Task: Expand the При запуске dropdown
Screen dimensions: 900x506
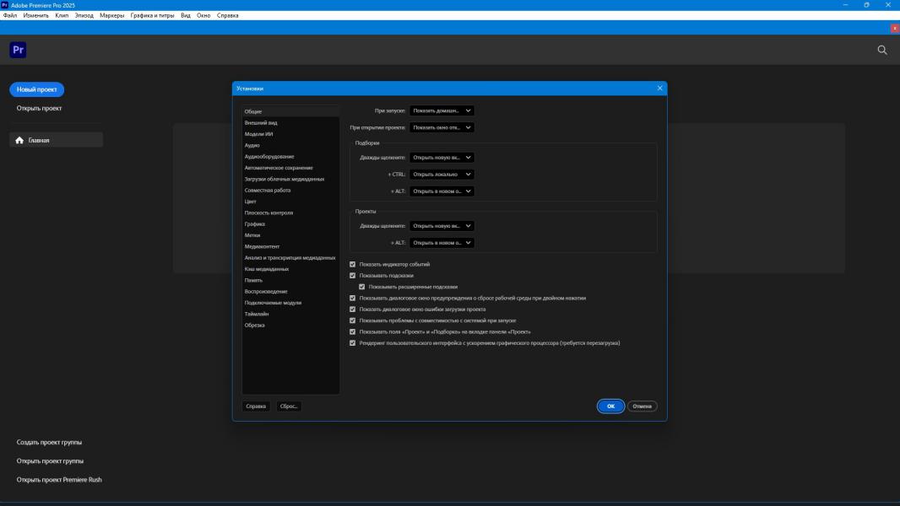Action: 442,110
